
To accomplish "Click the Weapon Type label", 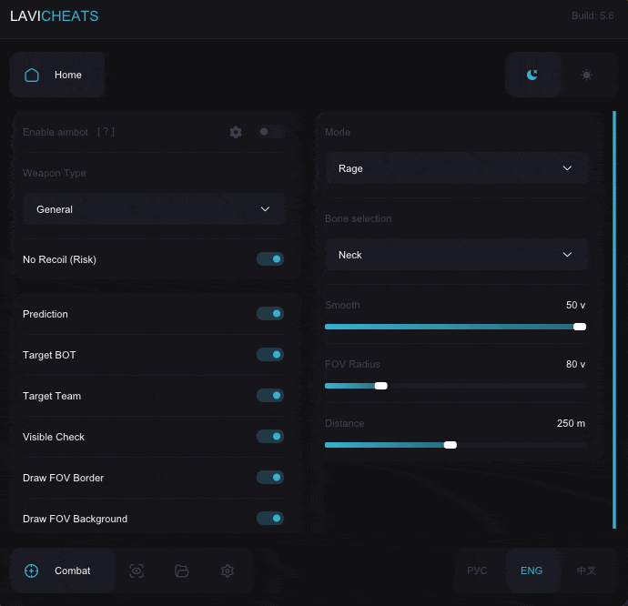I will point(54,173).
